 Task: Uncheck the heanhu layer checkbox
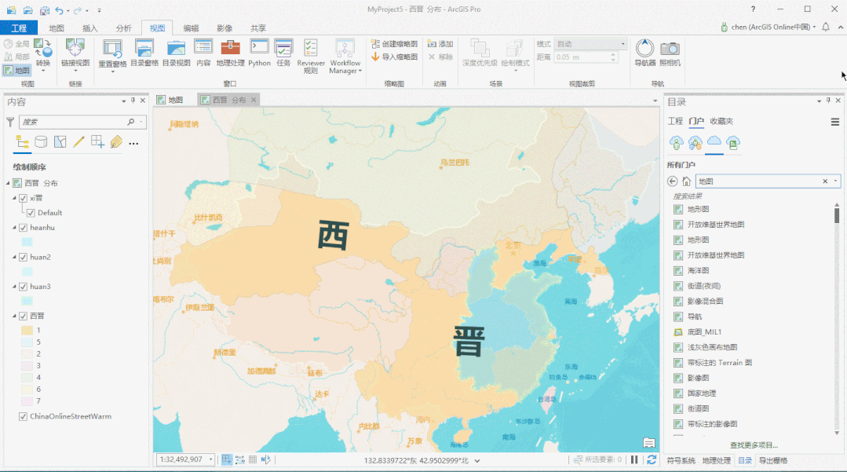pos(23,228)
